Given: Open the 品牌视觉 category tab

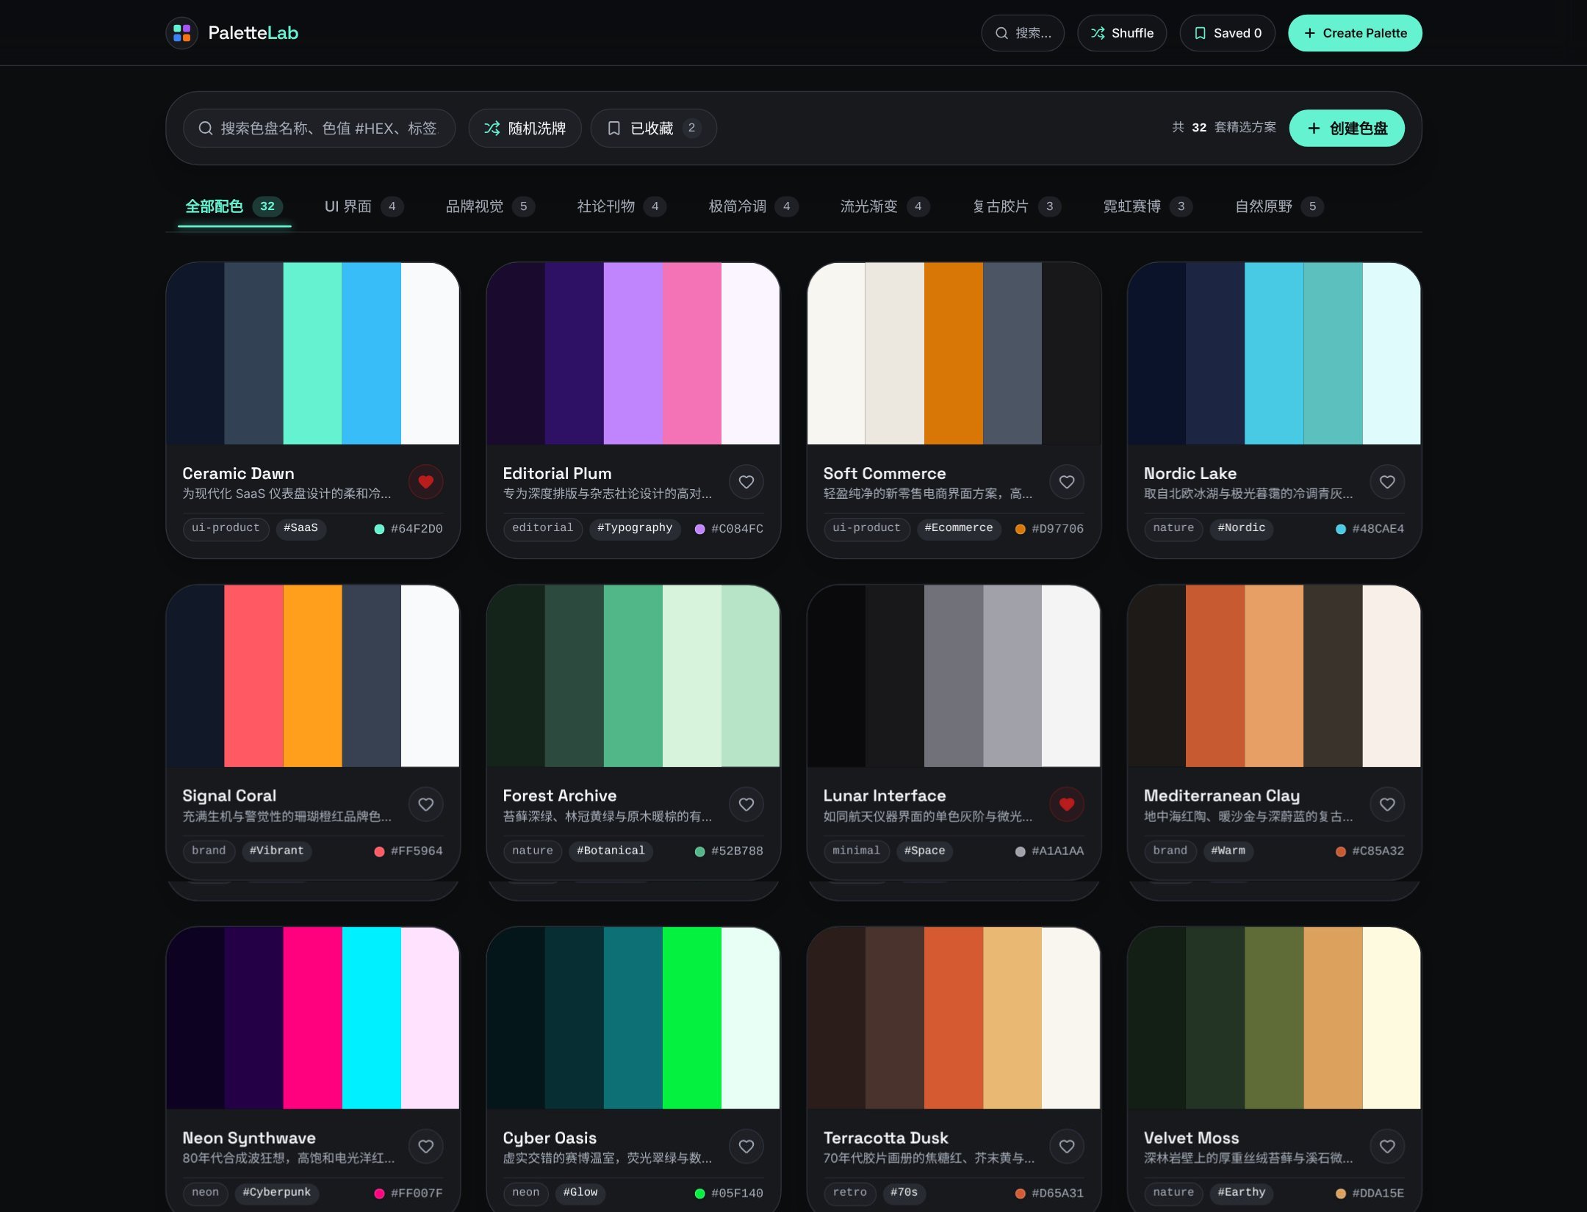Looking at the screenshot, I should [491, 206].
